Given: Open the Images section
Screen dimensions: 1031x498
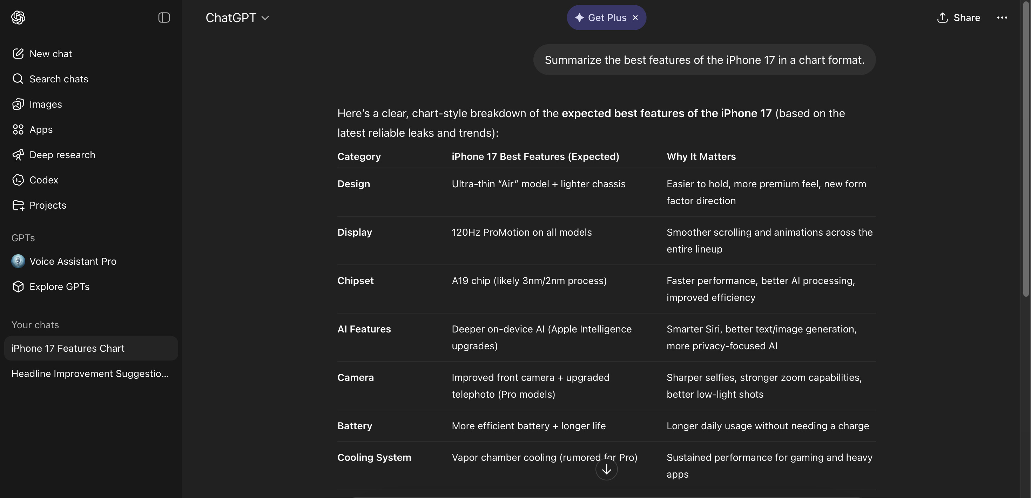Looking at the screenshot, I should tap(45, 104).
